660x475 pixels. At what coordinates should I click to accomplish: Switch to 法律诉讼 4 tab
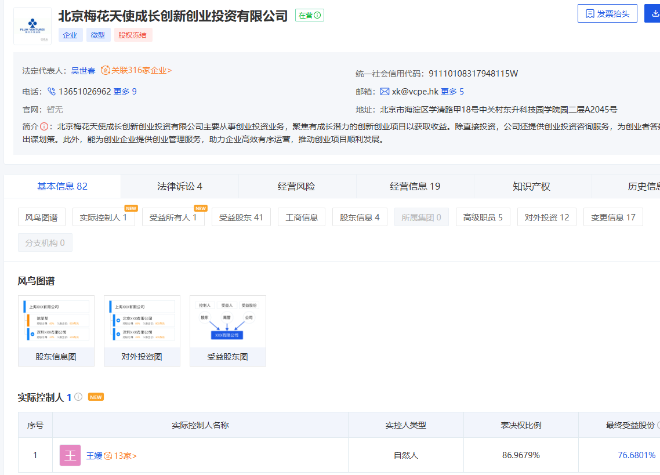pyautogui.click(x=180, y=186)
